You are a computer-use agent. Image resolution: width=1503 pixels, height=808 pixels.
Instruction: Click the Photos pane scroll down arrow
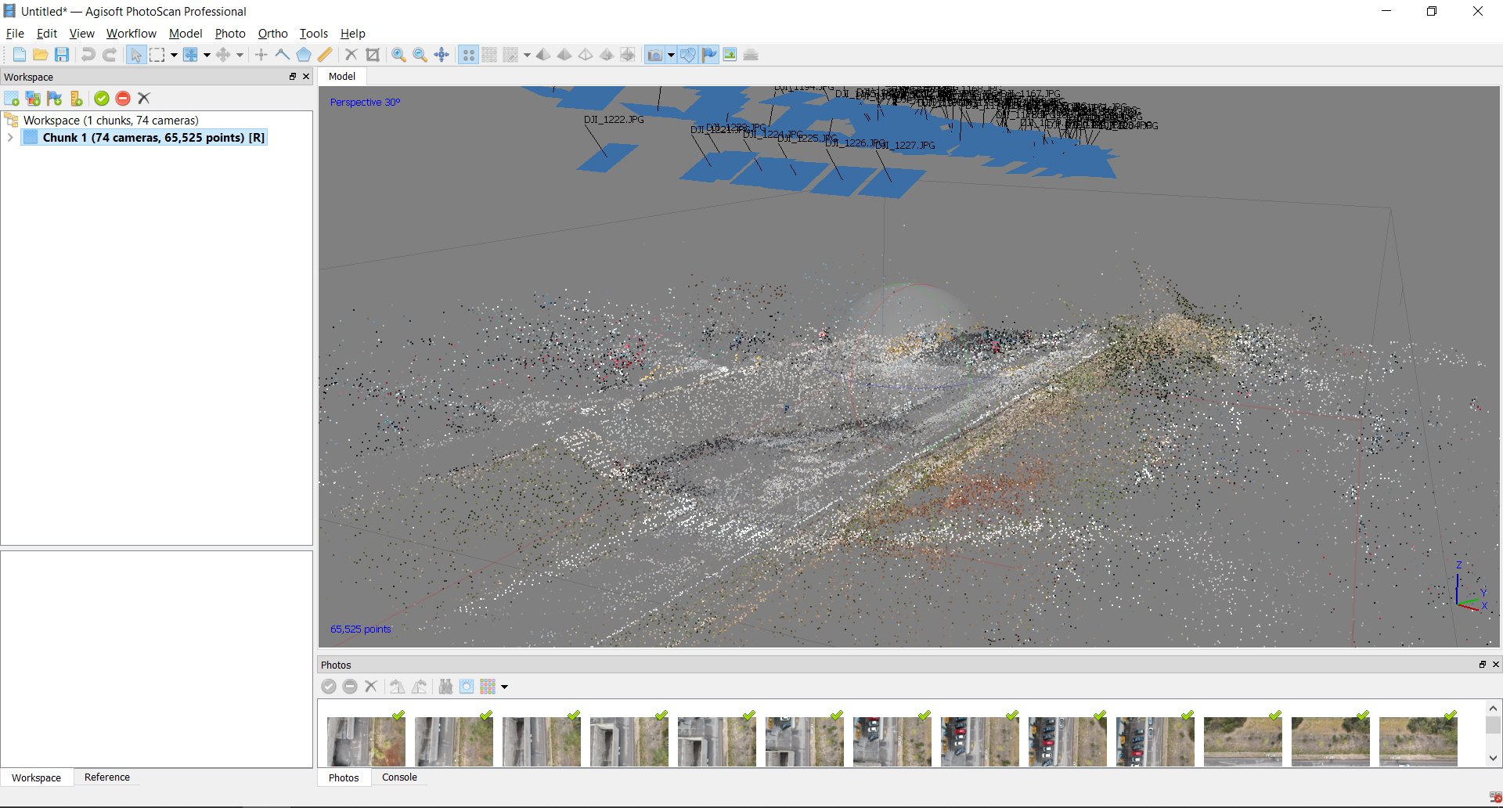click(1493, 758)
